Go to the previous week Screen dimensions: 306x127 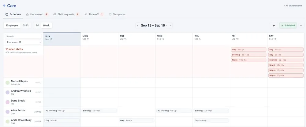tap(138, 26)
